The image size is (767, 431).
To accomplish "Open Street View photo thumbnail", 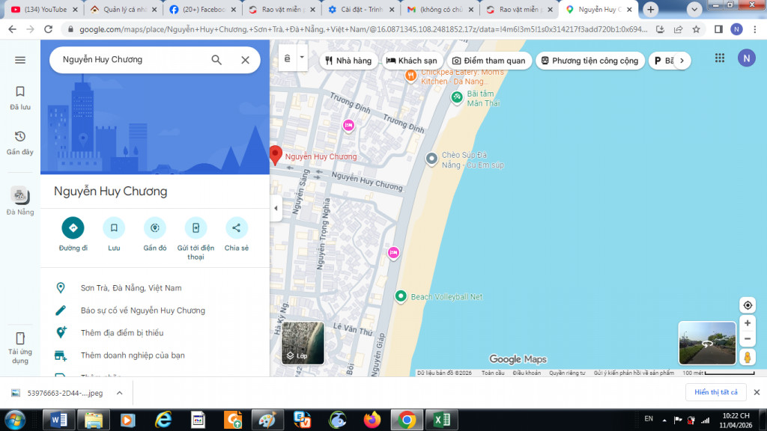I will (x=707, y=343).
